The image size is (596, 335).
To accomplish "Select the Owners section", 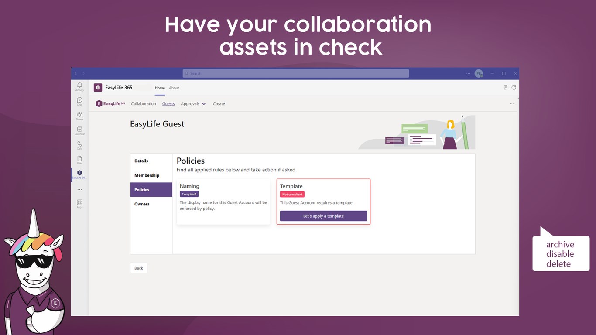I will [x=151, y=204].
